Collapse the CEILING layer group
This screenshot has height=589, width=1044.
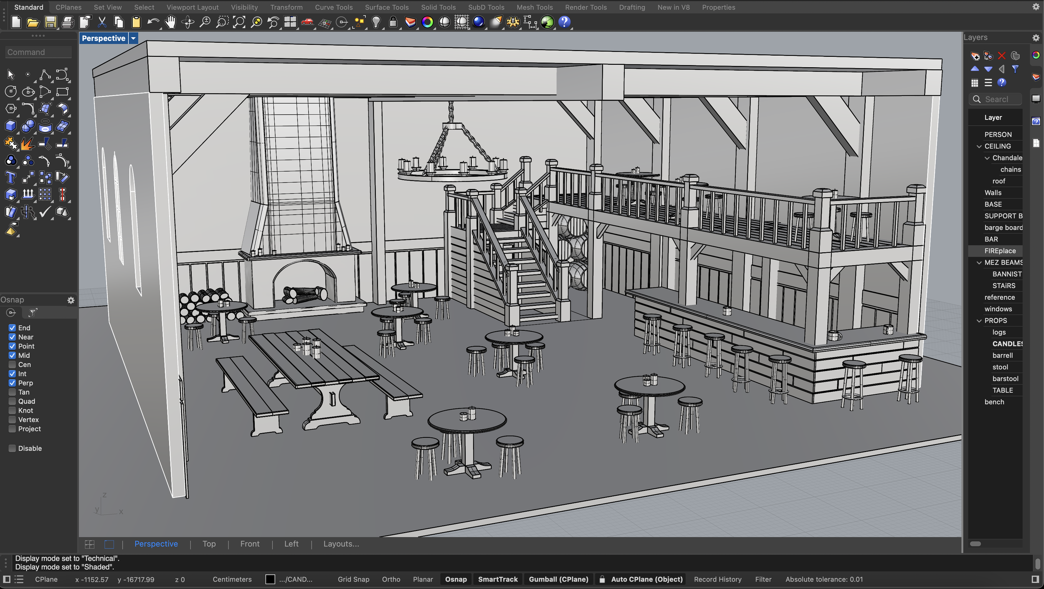coord(979,146)
